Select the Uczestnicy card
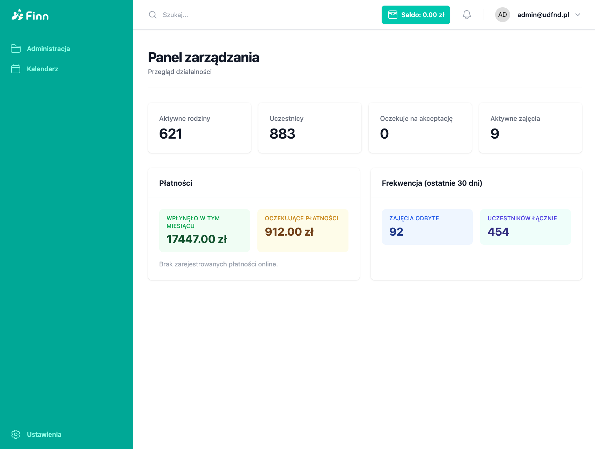 point(310,128)
